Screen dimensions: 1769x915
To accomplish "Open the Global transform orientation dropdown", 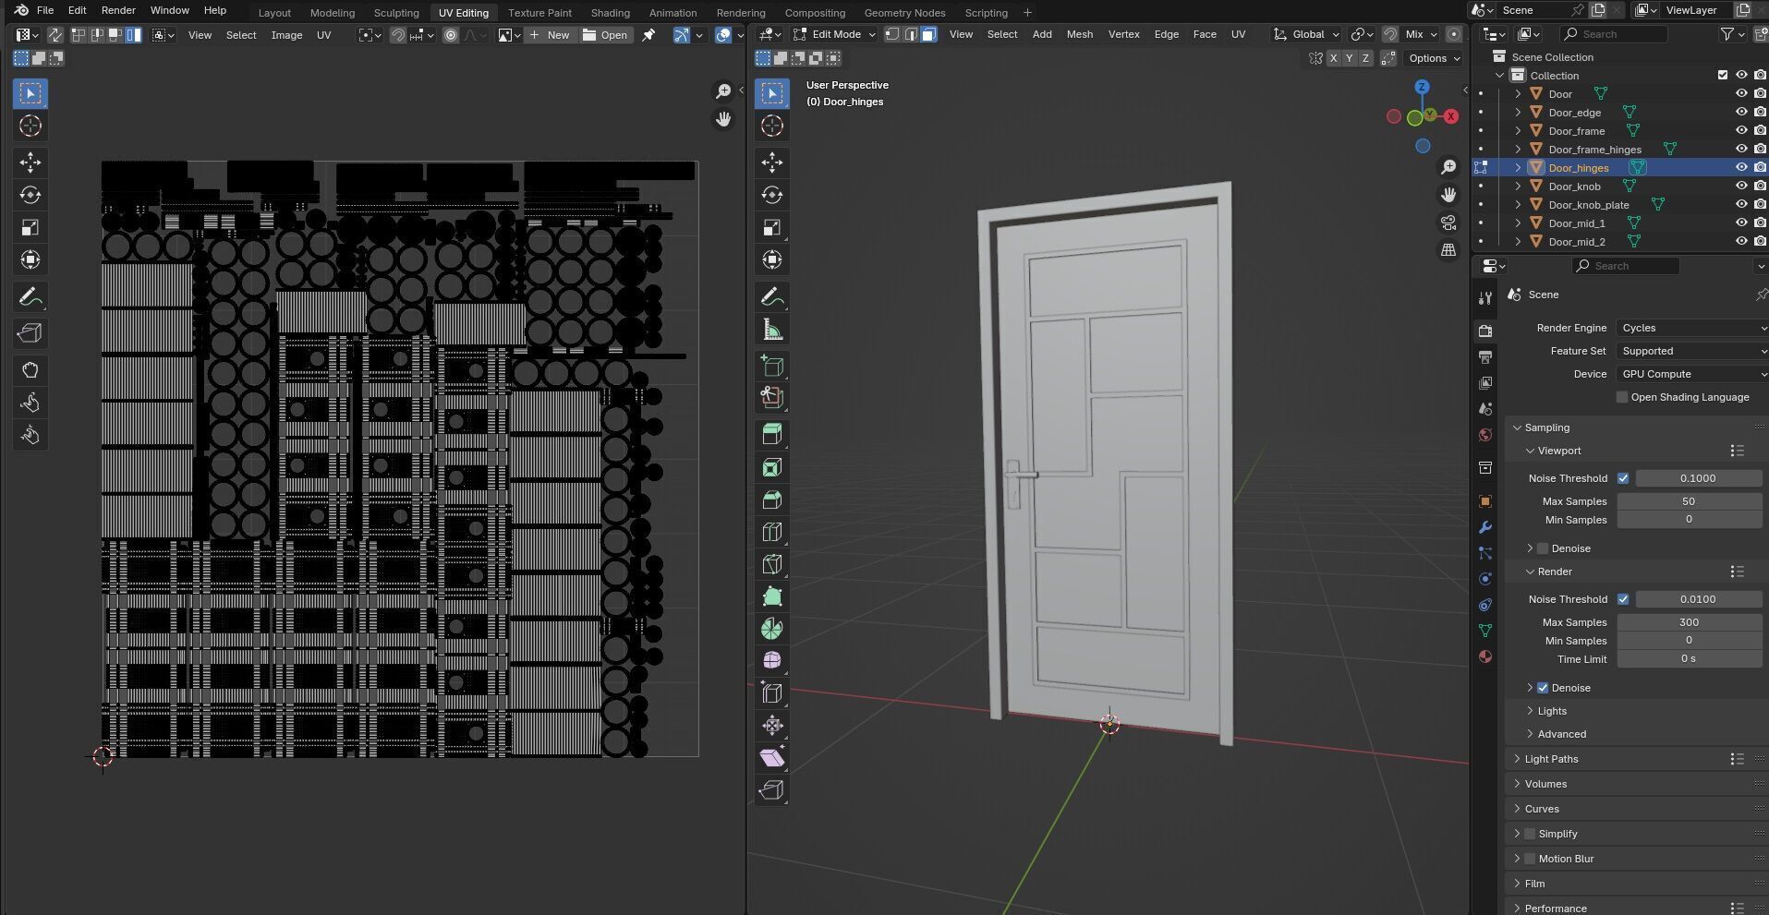I will [x=1306, y=34].
